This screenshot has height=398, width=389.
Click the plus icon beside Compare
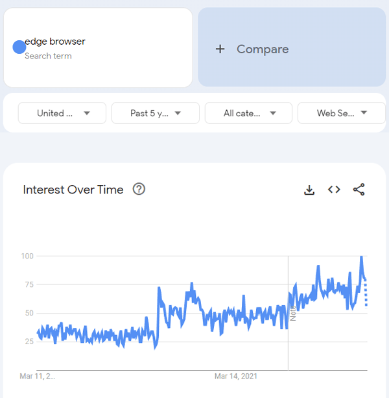[x=220, y=49]
